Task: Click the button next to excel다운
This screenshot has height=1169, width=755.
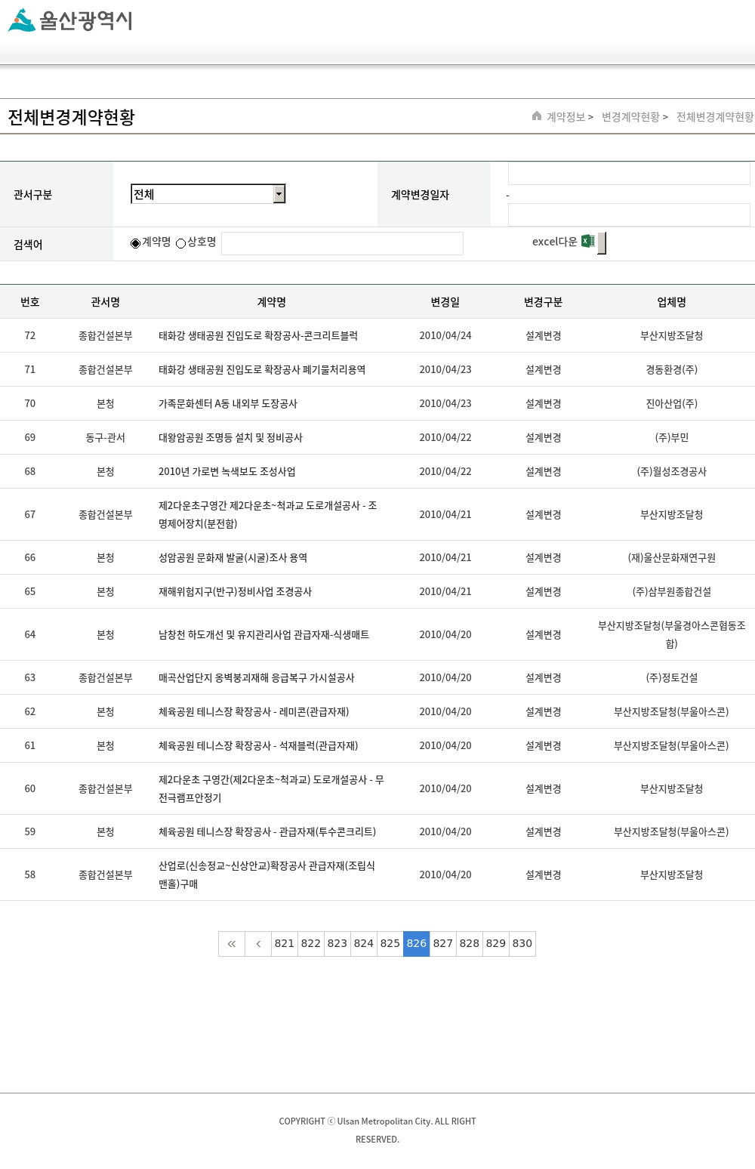Action: [602, 243]
